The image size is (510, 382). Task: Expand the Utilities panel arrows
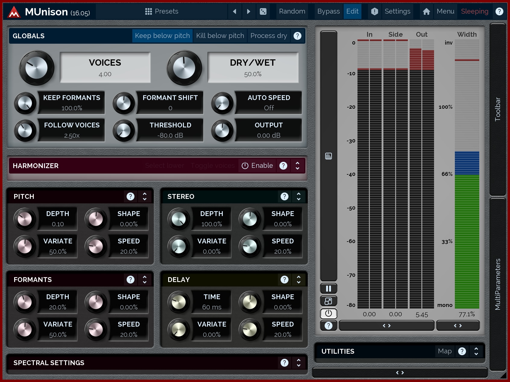476,351
